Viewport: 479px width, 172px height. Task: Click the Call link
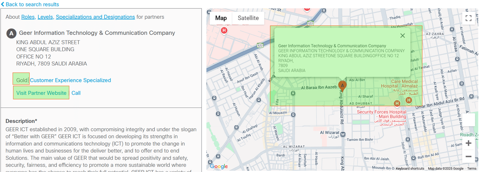(x=76, y=93)
